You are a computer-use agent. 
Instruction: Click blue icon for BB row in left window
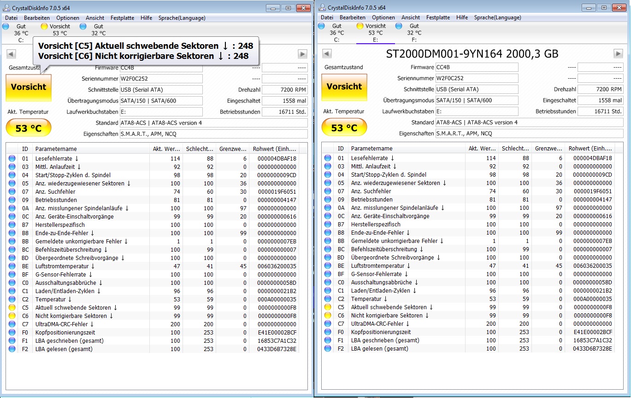(12, 242)
